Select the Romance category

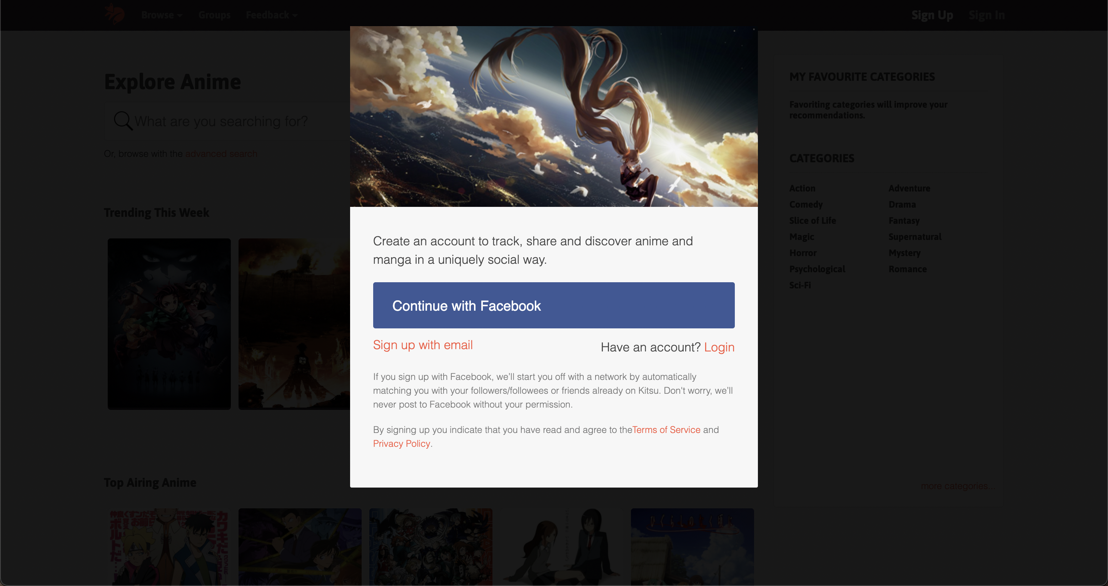coord(908,269)
